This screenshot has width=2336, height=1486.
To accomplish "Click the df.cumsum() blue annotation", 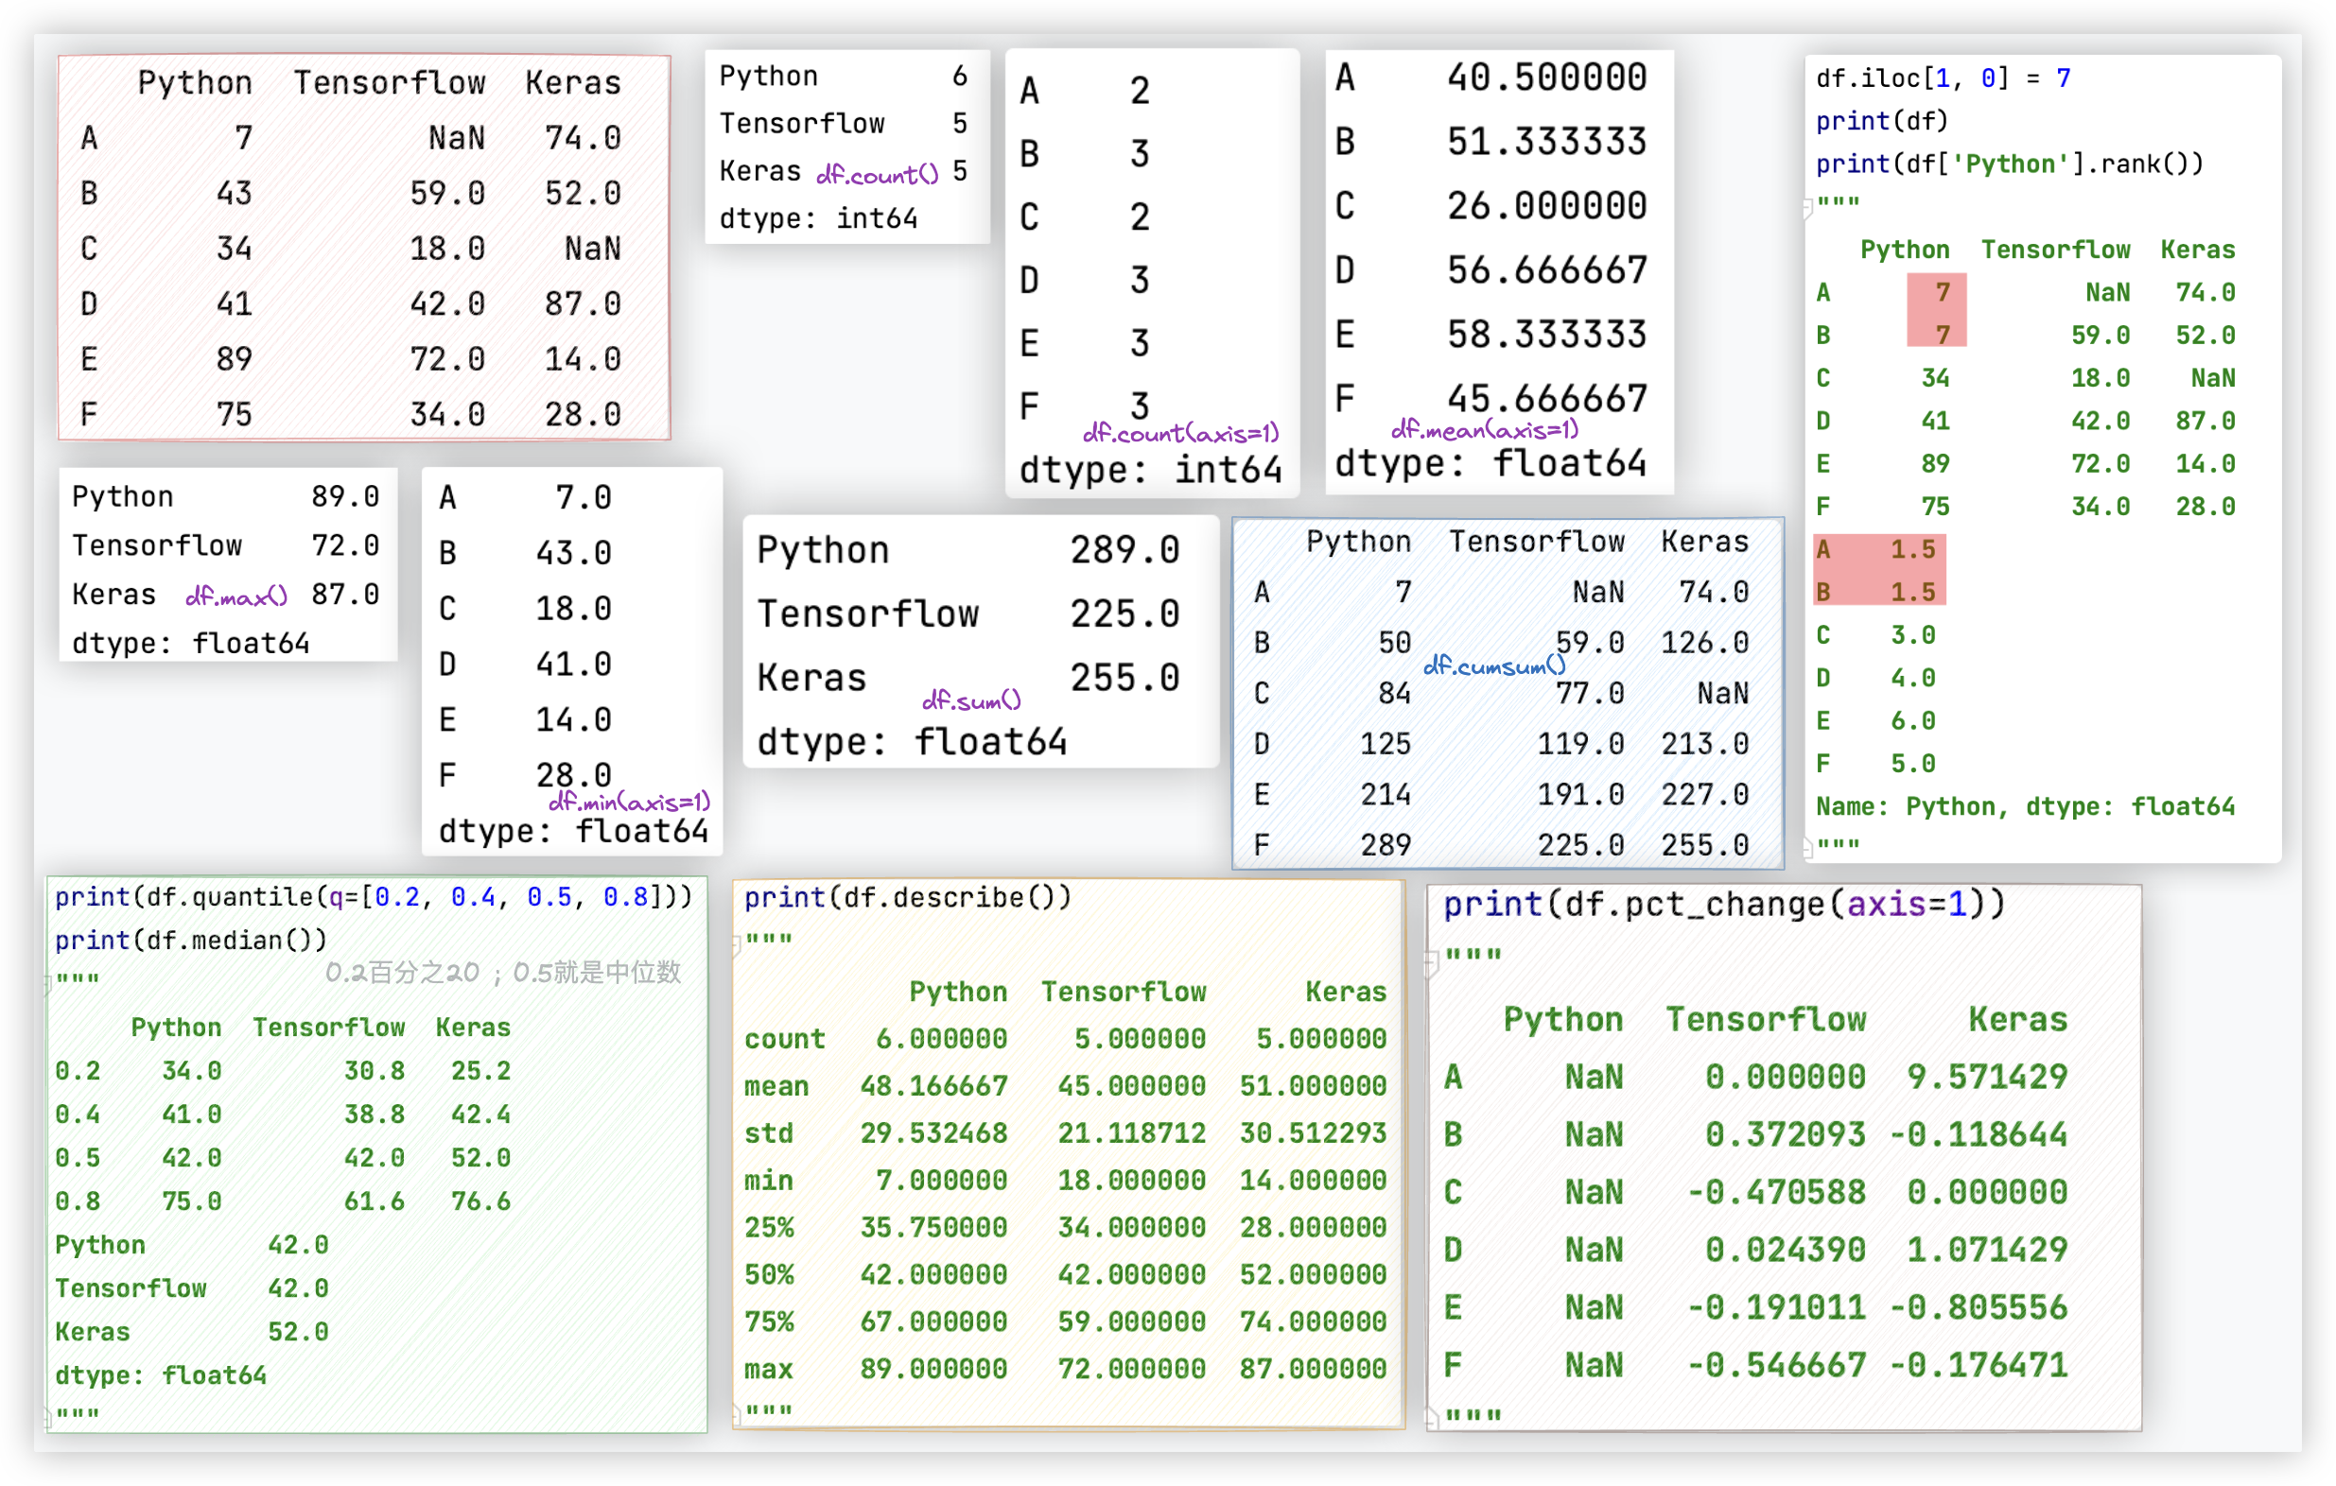I will pyautogui.click(x=1494, y=665).
